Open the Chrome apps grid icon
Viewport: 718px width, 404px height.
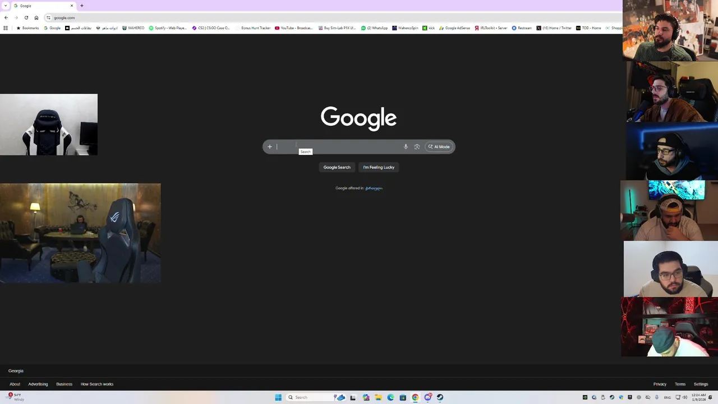click(6, 28)
